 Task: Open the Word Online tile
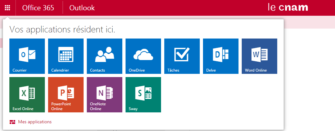(259, 56)
